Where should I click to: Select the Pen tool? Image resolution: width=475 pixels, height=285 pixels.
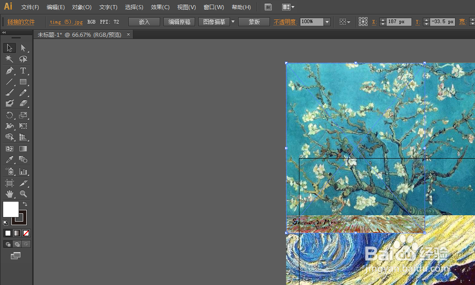10,71
